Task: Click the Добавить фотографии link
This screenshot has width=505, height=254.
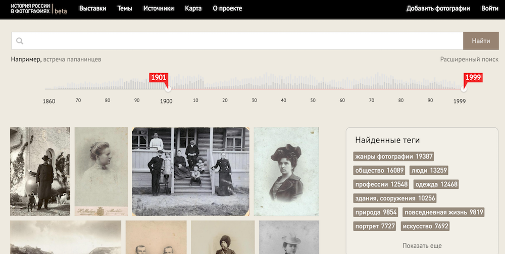Action: (x=438, y=9)
